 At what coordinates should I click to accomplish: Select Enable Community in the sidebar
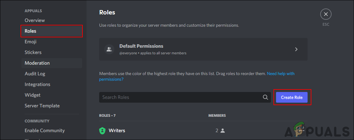point(45,131)
